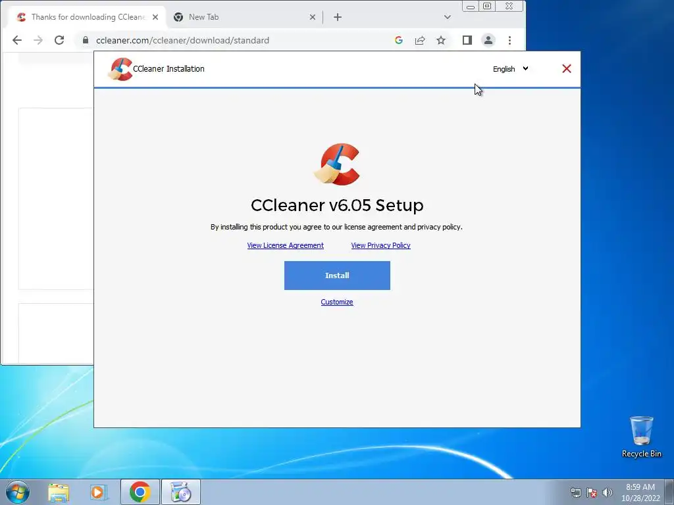674x505 pixels.
Task: Minimize the Chrome window
Action: [470, 7]
